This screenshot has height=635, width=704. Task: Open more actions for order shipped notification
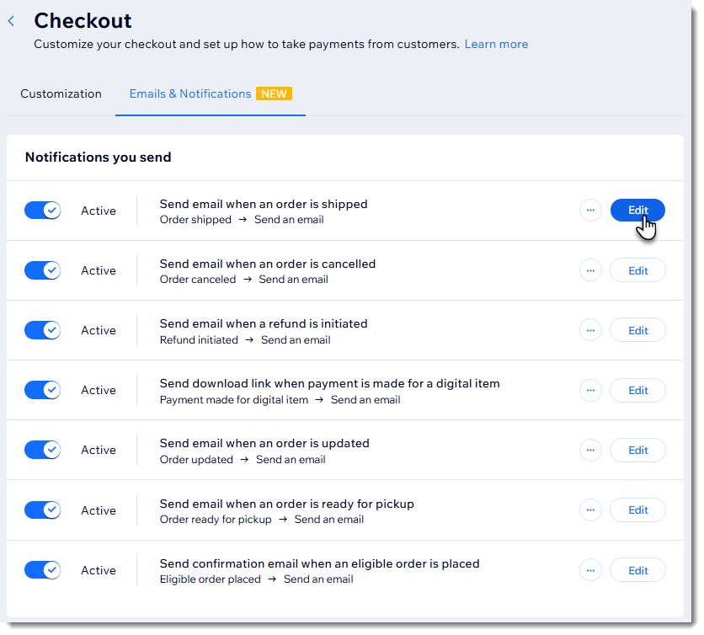click(x=590, y=211)
